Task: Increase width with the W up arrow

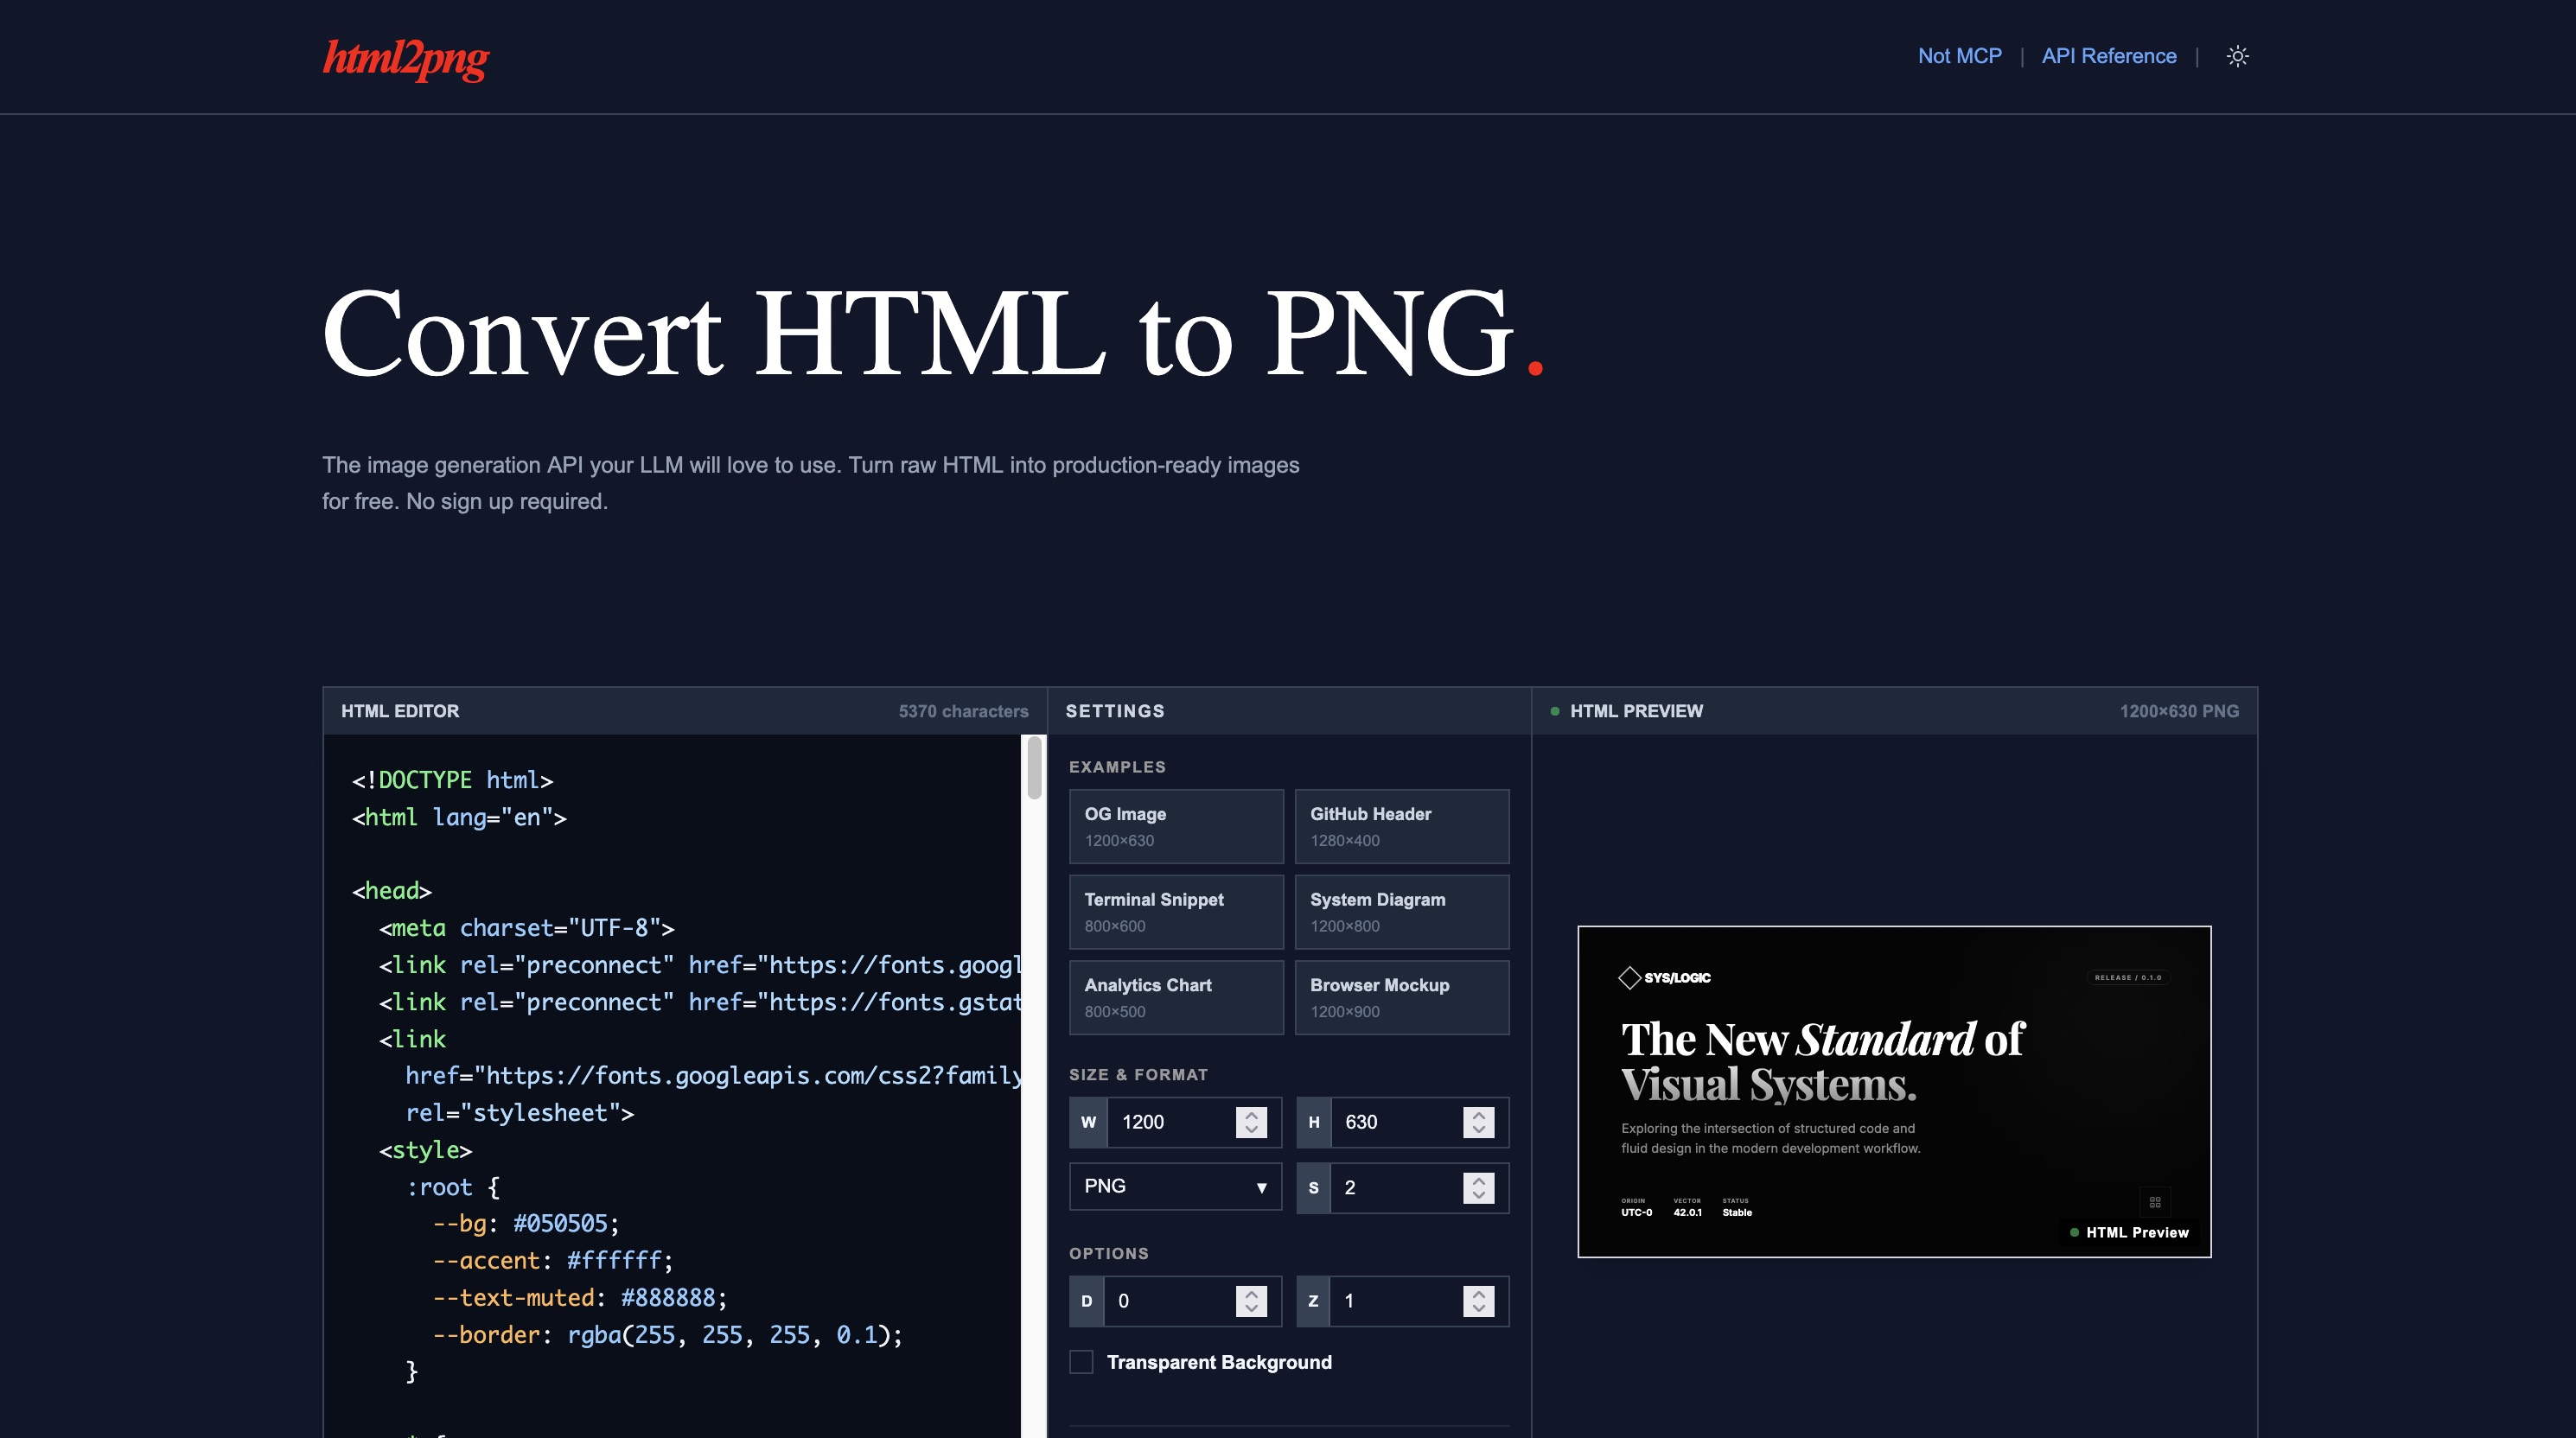Action: [1251, 1114]
